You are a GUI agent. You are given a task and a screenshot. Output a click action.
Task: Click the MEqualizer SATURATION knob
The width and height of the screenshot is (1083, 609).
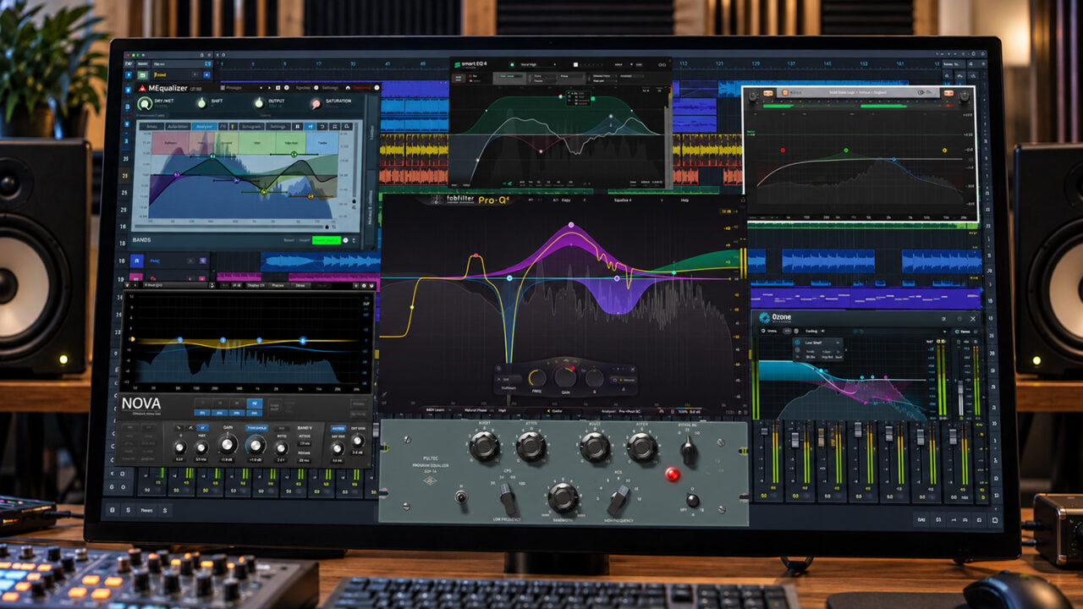tap(316, 104)
